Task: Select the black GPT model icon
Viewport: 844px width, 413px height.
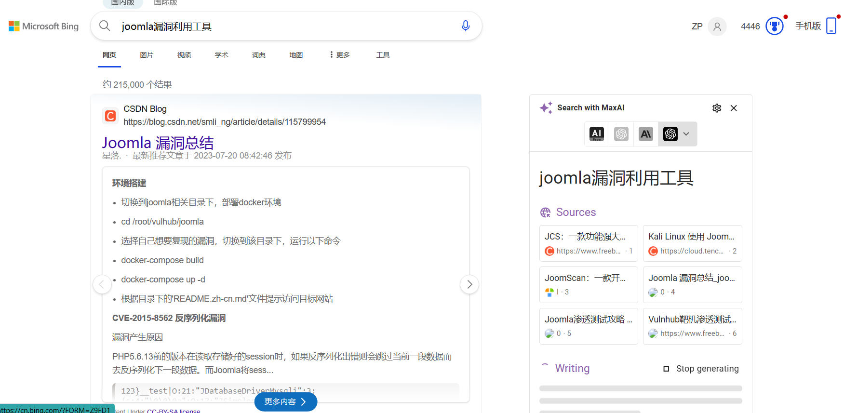Action: (670, 134)
